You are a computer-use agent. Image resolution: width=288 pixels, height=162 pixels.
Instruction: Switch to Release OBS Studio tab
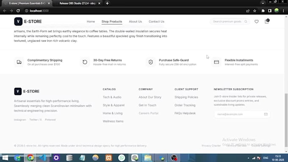click(78, 3)
